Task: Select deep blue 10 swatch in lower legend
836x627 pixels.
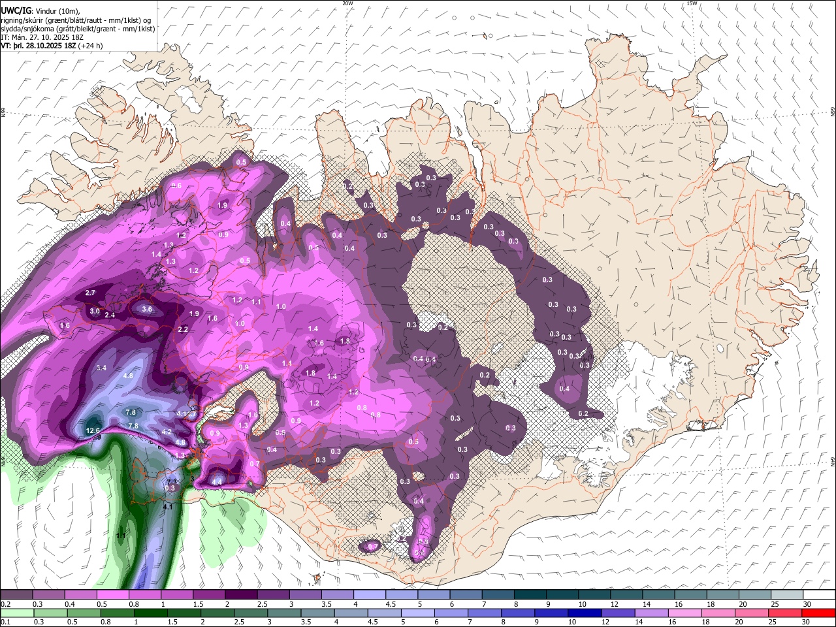Action: coord(584,613)
